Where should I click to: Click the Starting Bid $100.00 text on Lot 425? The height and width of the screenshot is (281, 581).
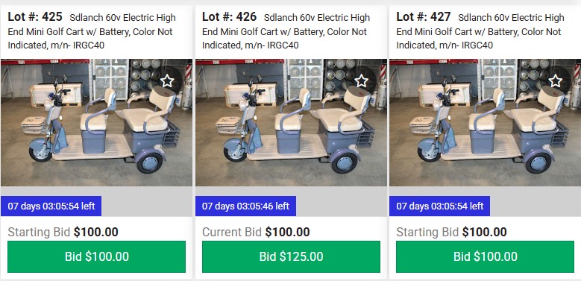click(63, 232)
